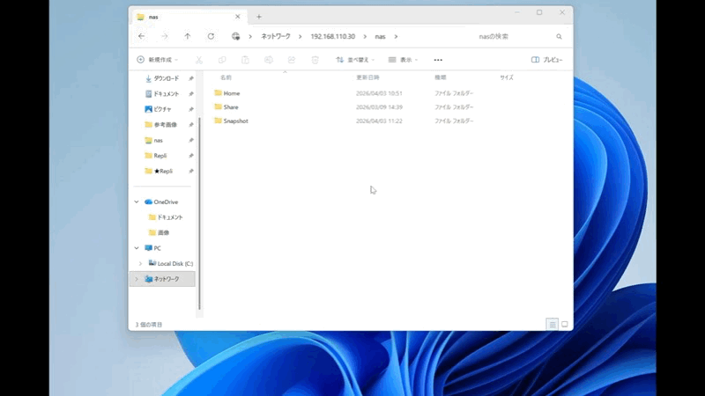The image size is (705, 396).
Task: Go back with the left arrow
Action: click(142, 36)
